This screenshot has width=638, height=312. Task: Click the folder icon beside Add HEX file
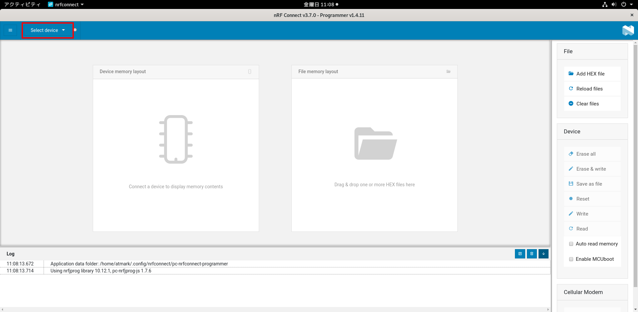(571, 74)
